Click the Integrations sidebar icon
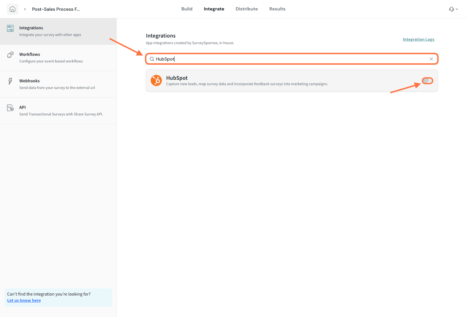This screenshot has height=317, width=467. 10,28
